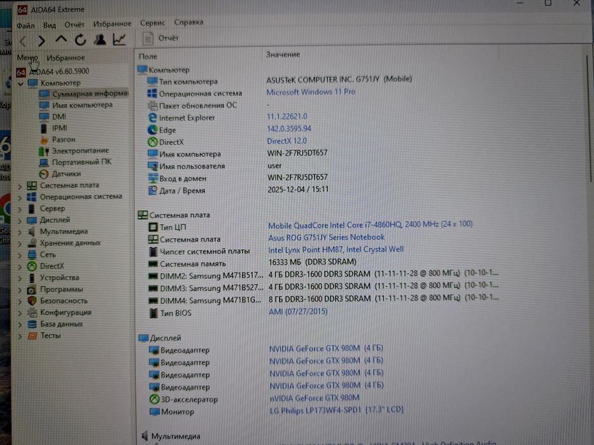
Task: Expand the DirectX tree node
Action: [20, 267]
